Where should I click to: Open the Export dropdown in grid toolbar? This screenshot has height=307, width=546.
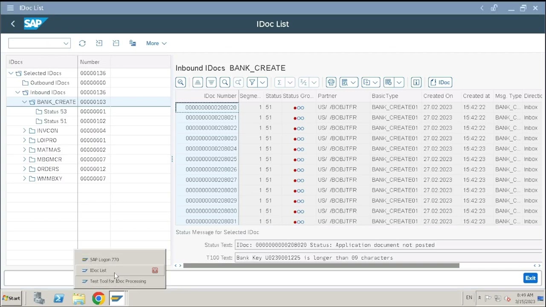[370, 82]
